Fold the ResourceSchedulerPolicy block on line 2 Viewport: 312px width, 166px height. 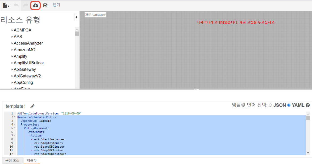pyautogui.click(x=15, y=117)
